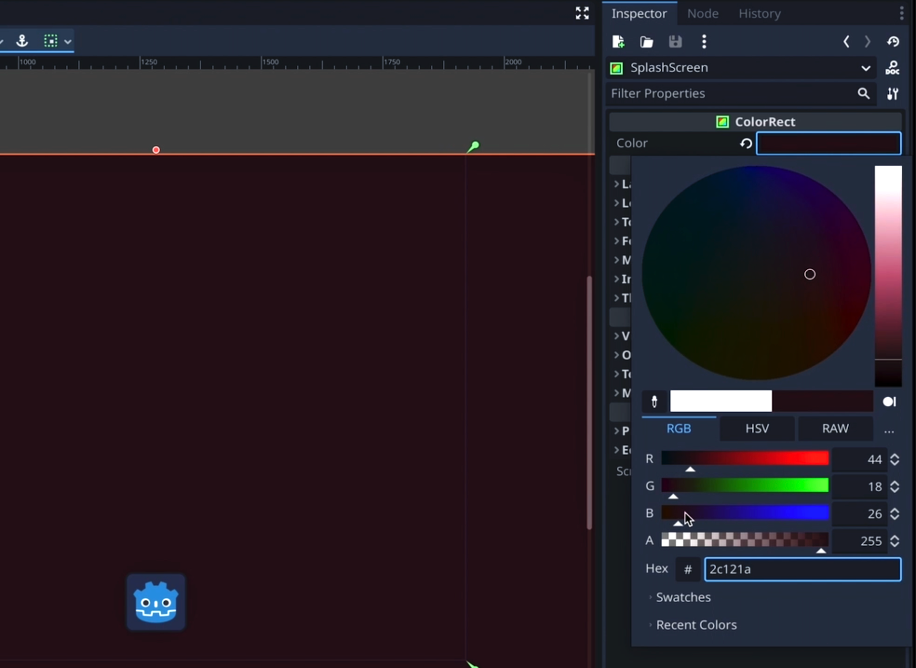Click the Hex color input field
This screenshot has height=668, width=916.
[802, 568]
